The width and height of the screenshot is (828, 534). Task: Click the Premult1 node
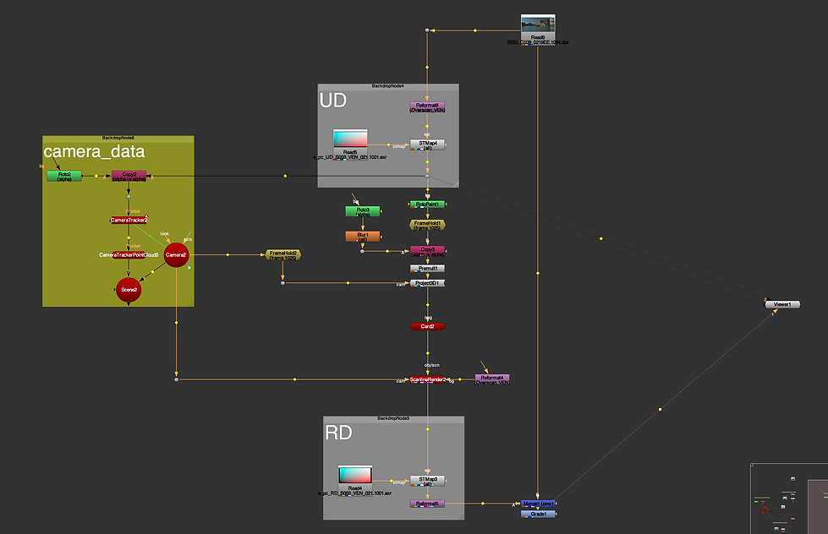[x=428, y=269]
